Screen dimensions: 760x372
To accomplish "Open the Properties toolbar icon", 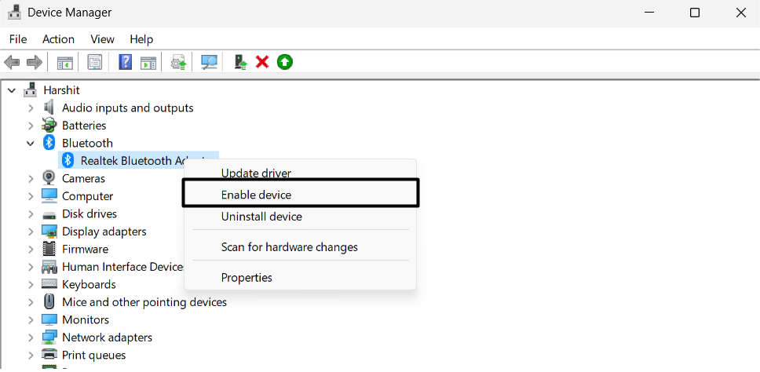I will coord(95,62).
